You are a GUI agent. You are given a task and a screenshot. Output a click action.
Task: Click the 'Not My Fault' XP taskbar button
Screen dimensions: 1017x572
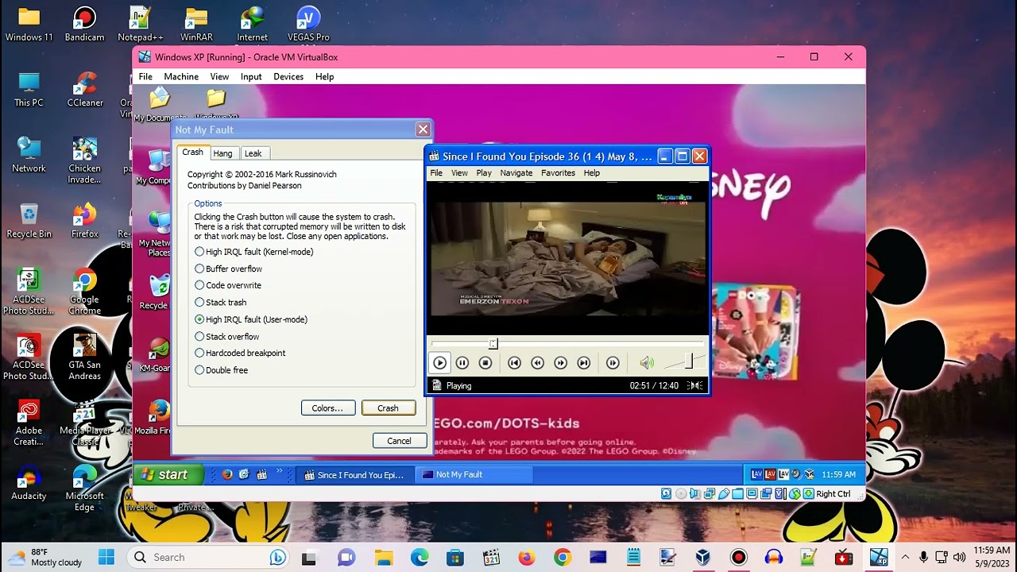click(475, 474)
